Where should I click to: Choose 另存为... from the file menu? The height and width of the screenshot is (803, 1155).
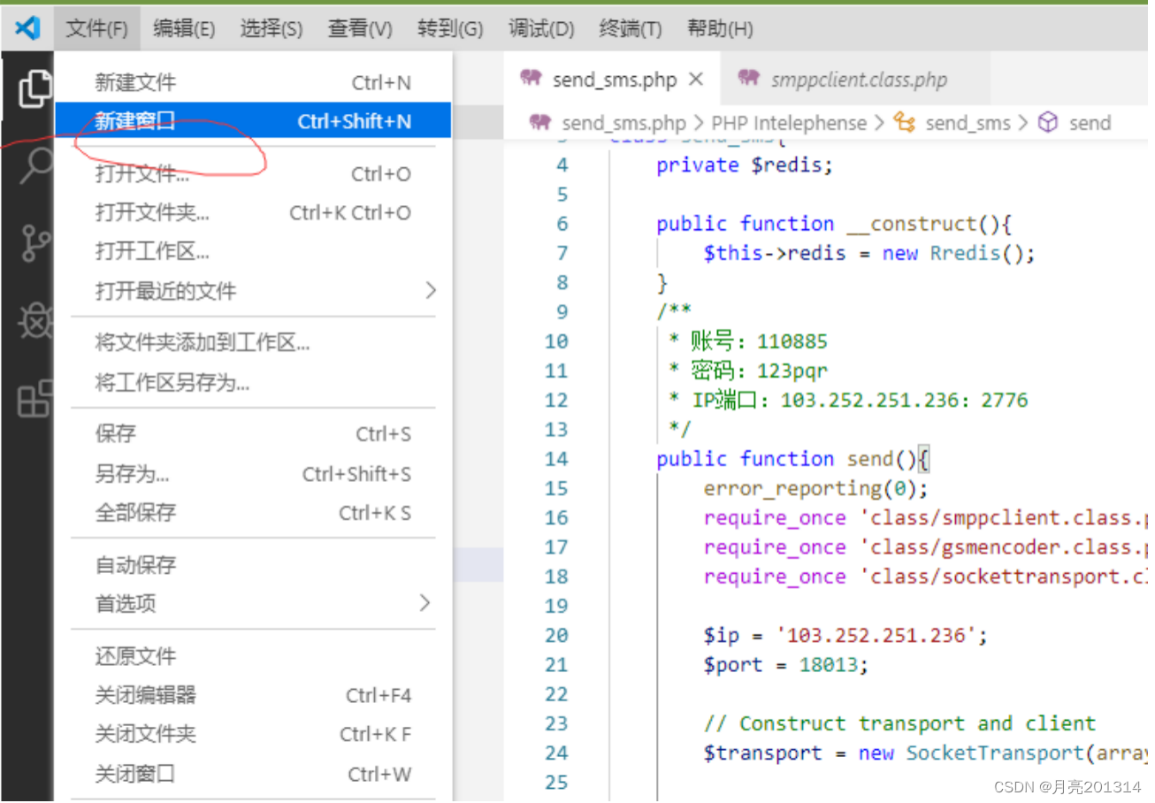[x=253, y=474]
